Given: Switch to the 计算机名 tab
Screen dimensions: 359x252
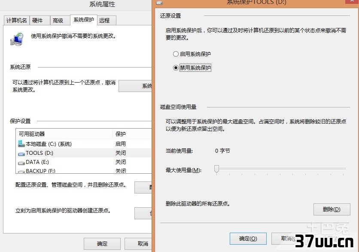Looking at the screenshot, I should pos(16,20).
